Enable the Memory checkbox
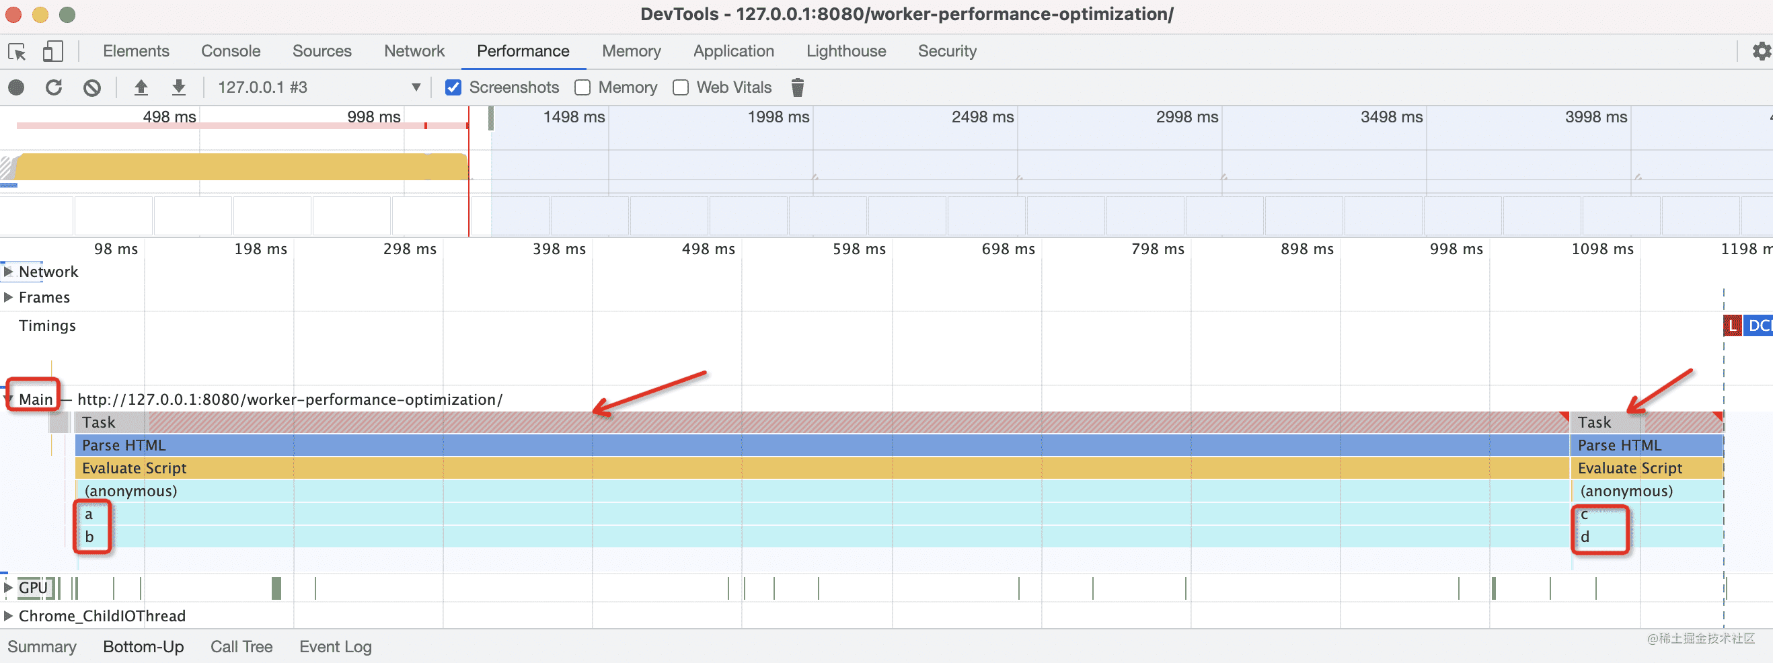The image size is (1773, 663). coord(582,87)
